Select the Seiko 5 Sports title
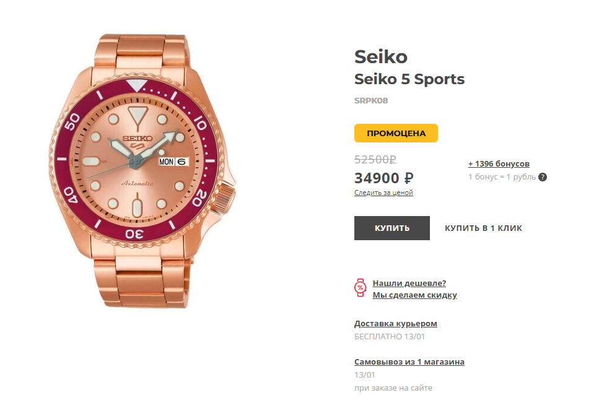 pos(409,79)
